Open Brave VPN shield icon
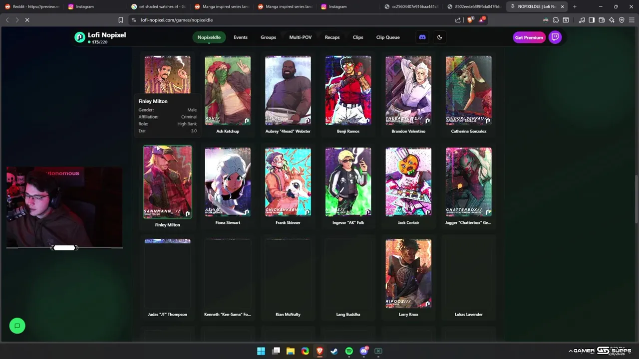The height and width of the screenshot is (359, 639). [x=622, y=20]
